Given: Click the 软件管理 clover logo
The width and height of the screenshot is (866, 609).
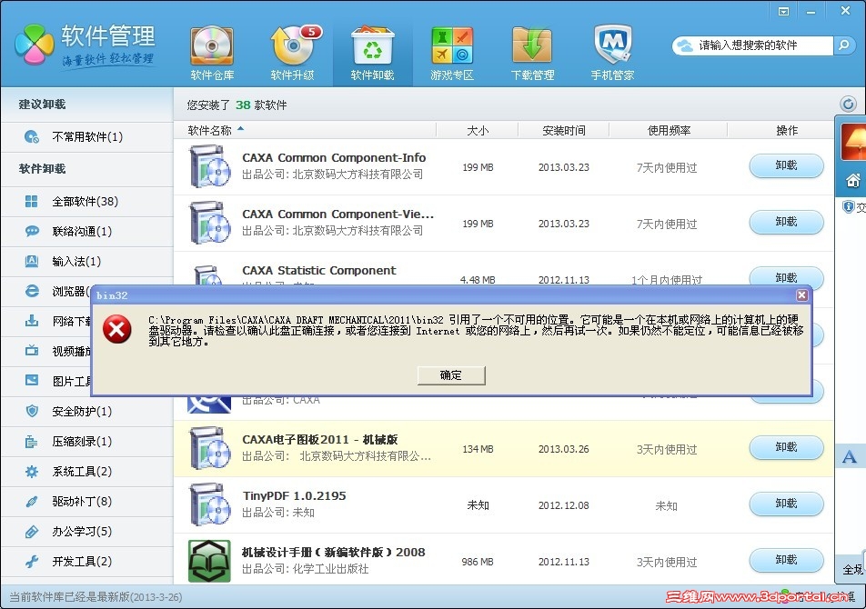Looking at the screenshot, I should pos(35,45).
